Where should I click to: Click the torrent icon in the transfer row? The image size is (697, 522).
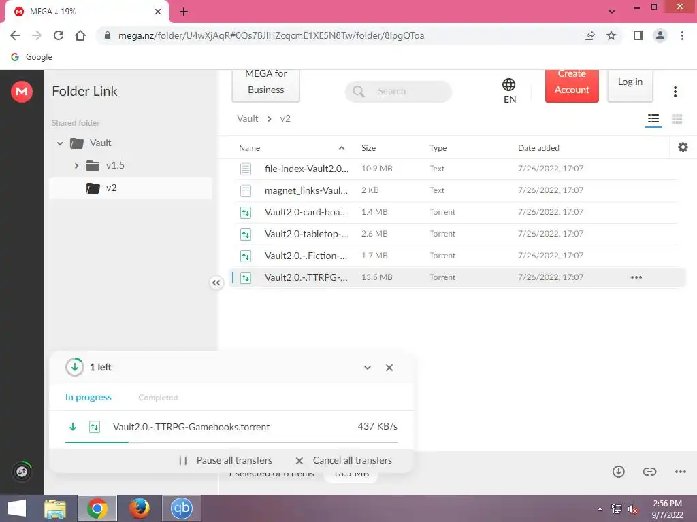tap(94, 427)
